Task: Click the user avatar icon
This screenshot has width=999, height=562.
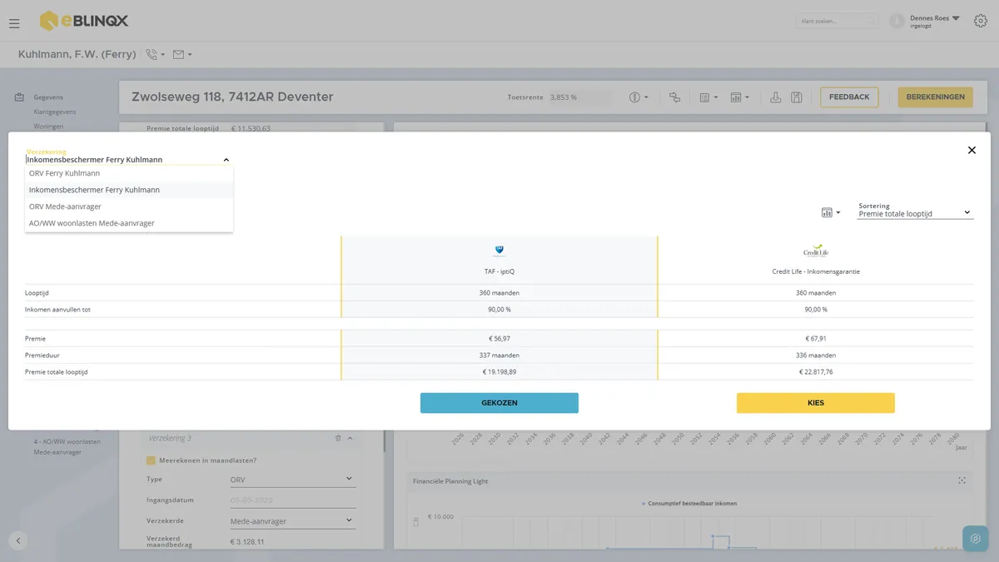Action: pos(897,21)
